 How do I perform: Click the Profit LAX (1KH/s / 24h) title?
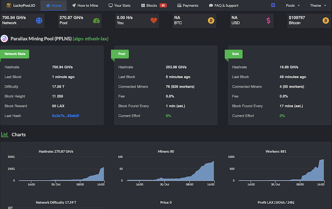pos(276,202)
